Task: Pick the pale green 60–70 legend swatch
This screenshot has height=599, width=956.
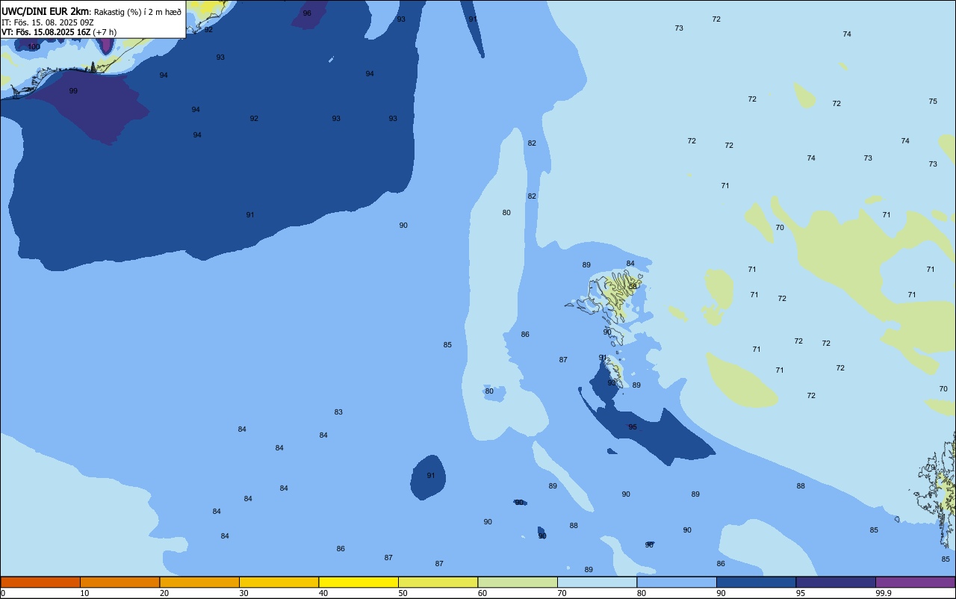Action: [x=518, y=582]
